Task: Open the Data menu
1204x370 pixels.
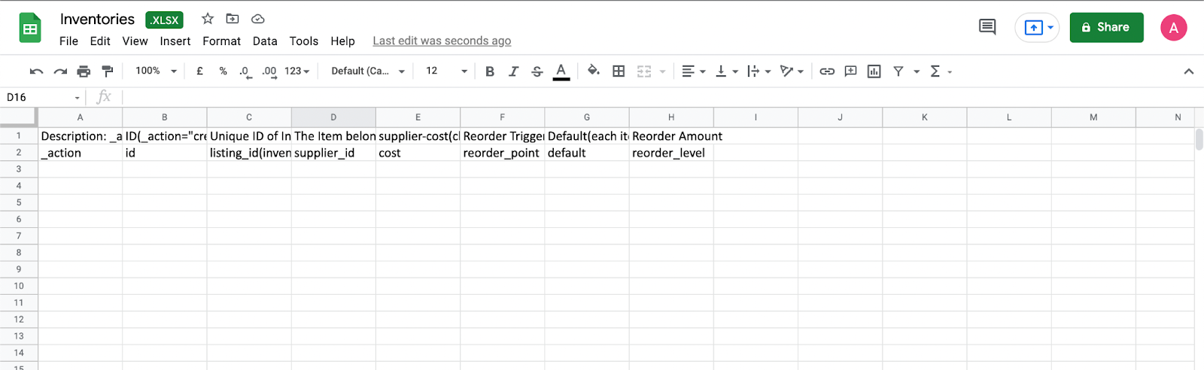Action: [x=265, y=41]
